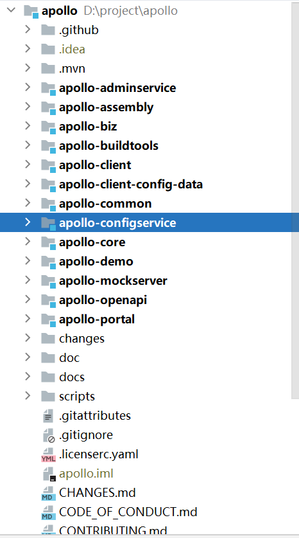
Task: Click apollo-adminservice module folder icon
Action: pyautogui.click(x=48, y=89)
